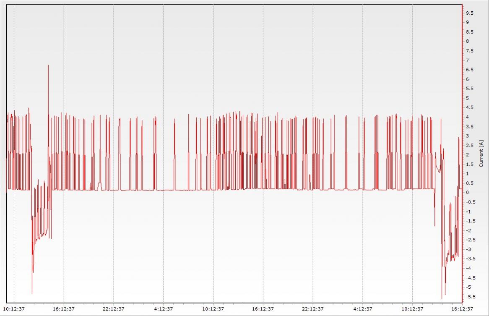Click the 8 tick label on the current axis
489x316 pixels.
[468, 41]
